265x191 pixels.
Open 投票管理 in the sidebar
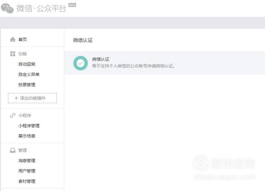coord(27,85)
